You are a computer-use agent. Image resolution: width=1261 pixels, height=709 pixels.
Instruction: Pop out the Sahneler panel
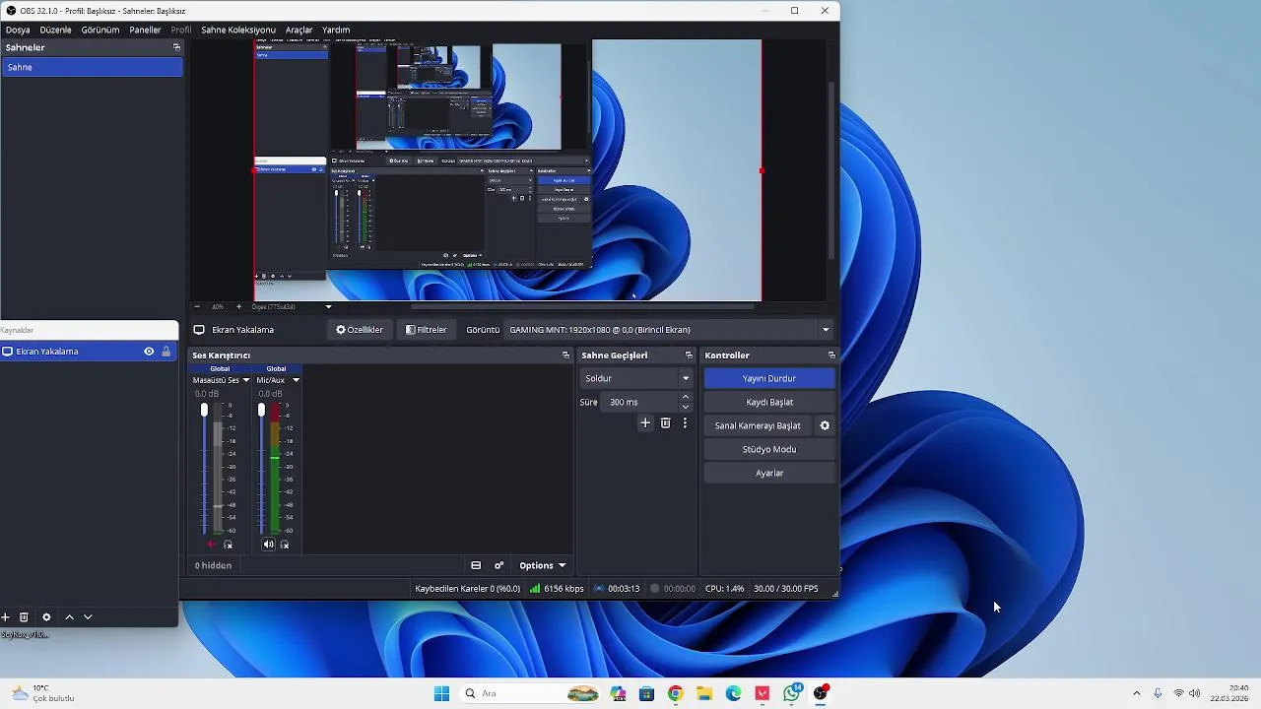(176, 47)
